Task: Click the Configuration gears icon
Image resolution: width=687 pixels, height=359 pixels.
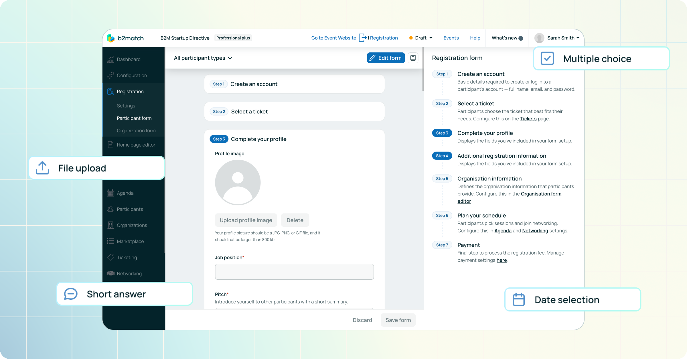Action: [110, 75]
